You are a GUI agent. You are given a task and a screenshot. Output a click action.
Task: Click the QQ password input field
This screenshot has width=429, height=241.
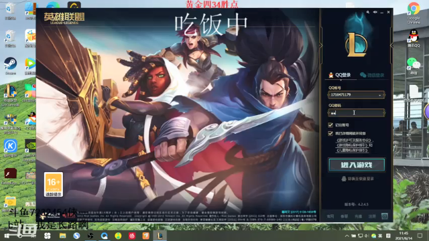point(356,112)
